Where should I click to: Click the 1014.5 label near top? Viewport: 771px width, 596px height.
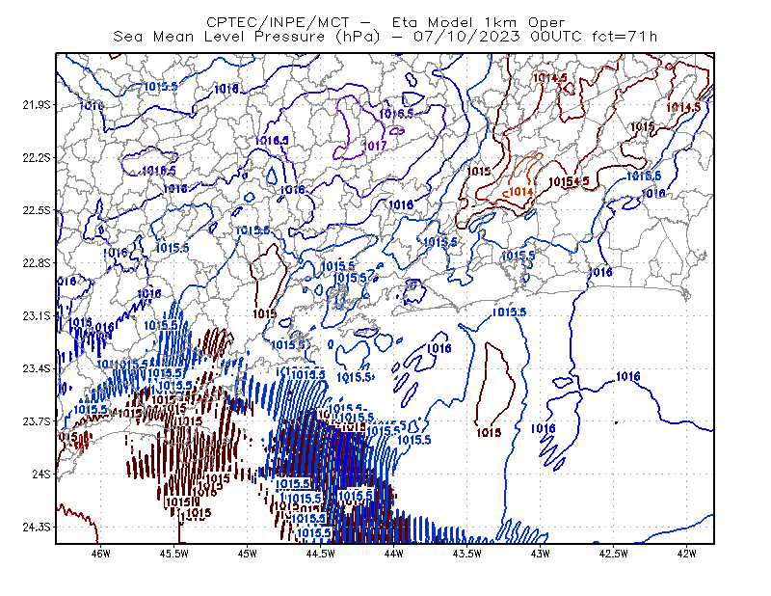(x=549, y=78)
